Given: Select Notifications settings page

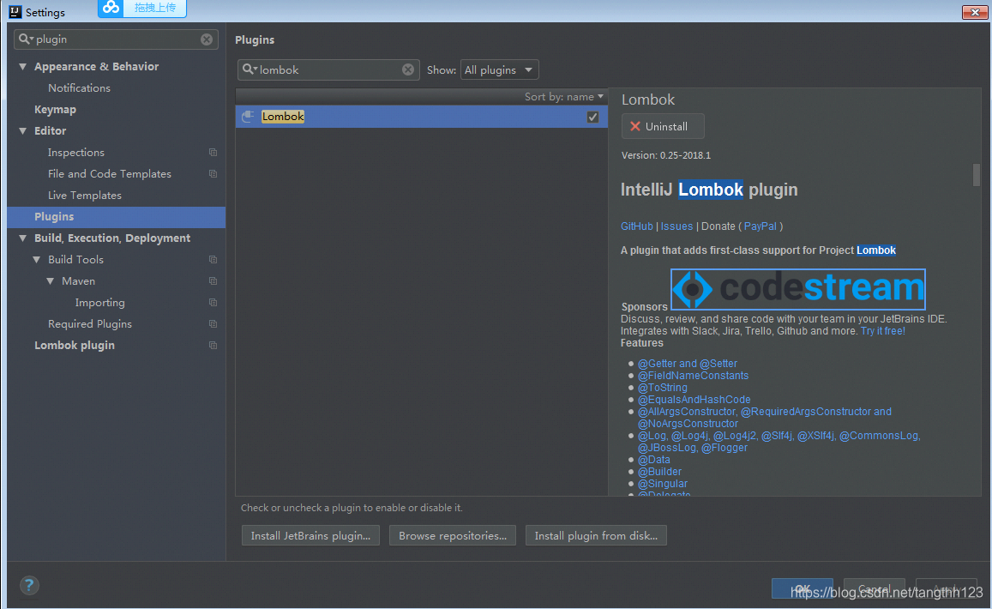Looking at the screenshot, I should coord(79,88).
